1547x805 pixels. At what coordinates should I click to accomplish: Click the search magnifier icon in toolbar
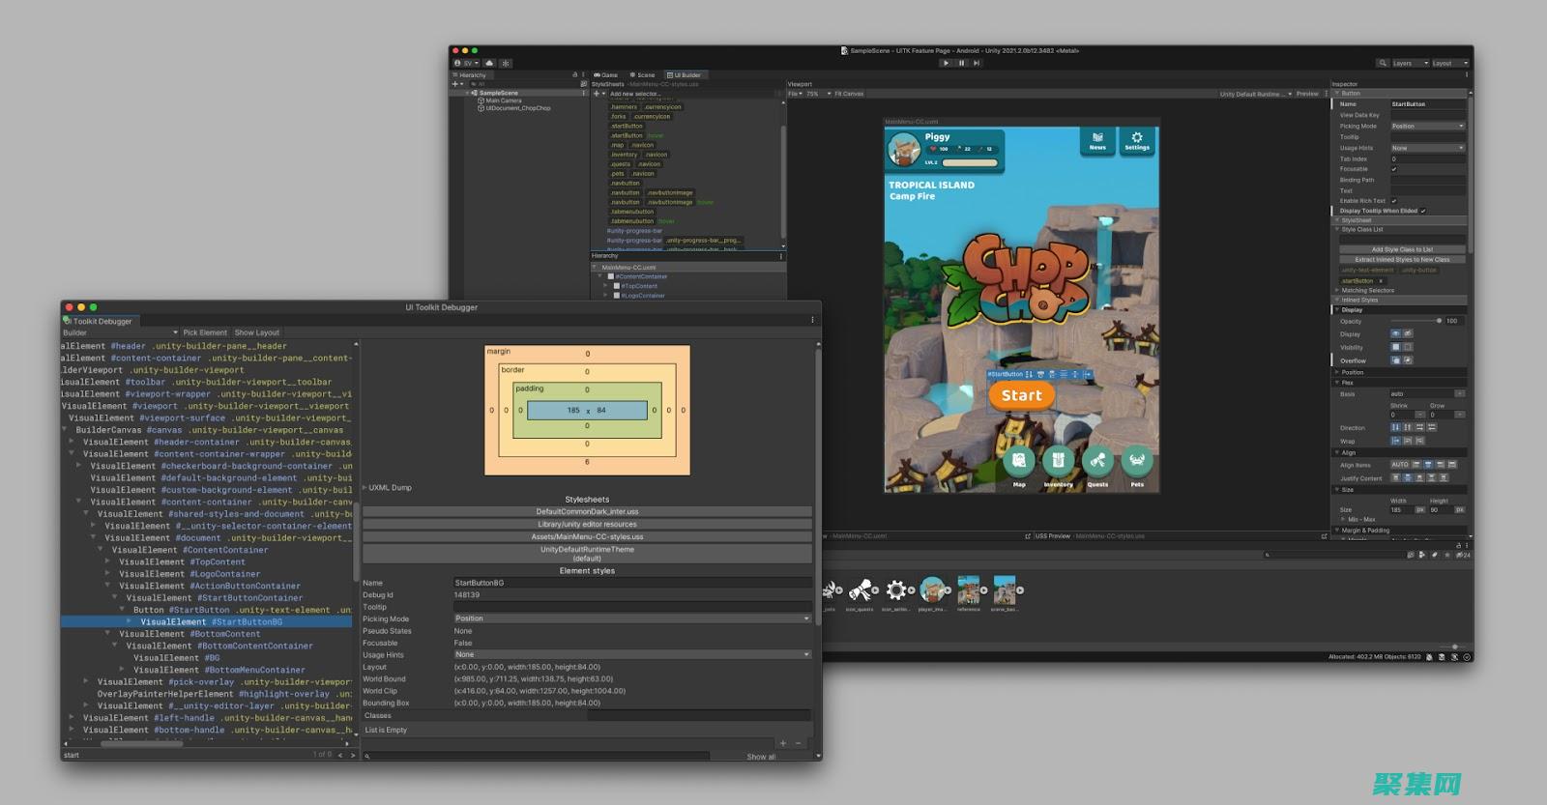pos(1383,64)
